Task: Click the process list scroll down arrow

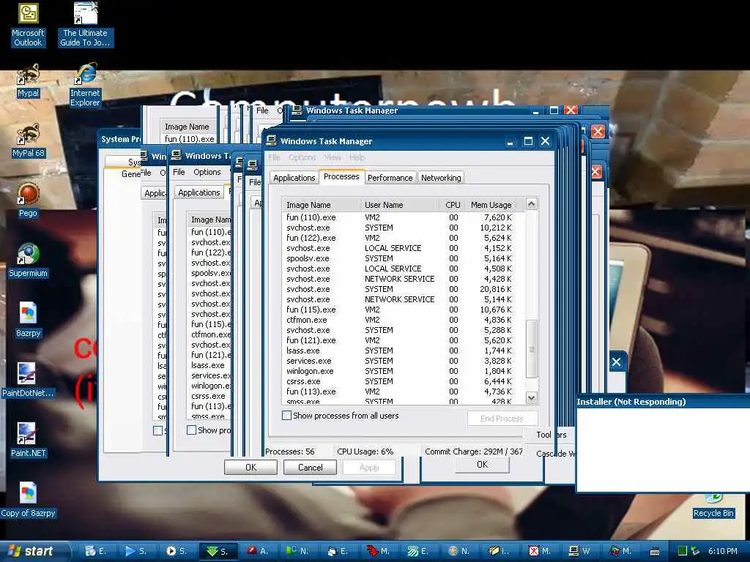Action: click(532, 397)
